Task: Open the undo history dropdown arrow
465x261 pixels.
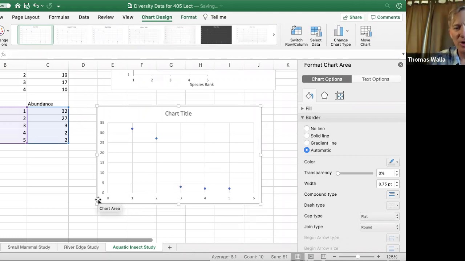Action: pos(41,6)
